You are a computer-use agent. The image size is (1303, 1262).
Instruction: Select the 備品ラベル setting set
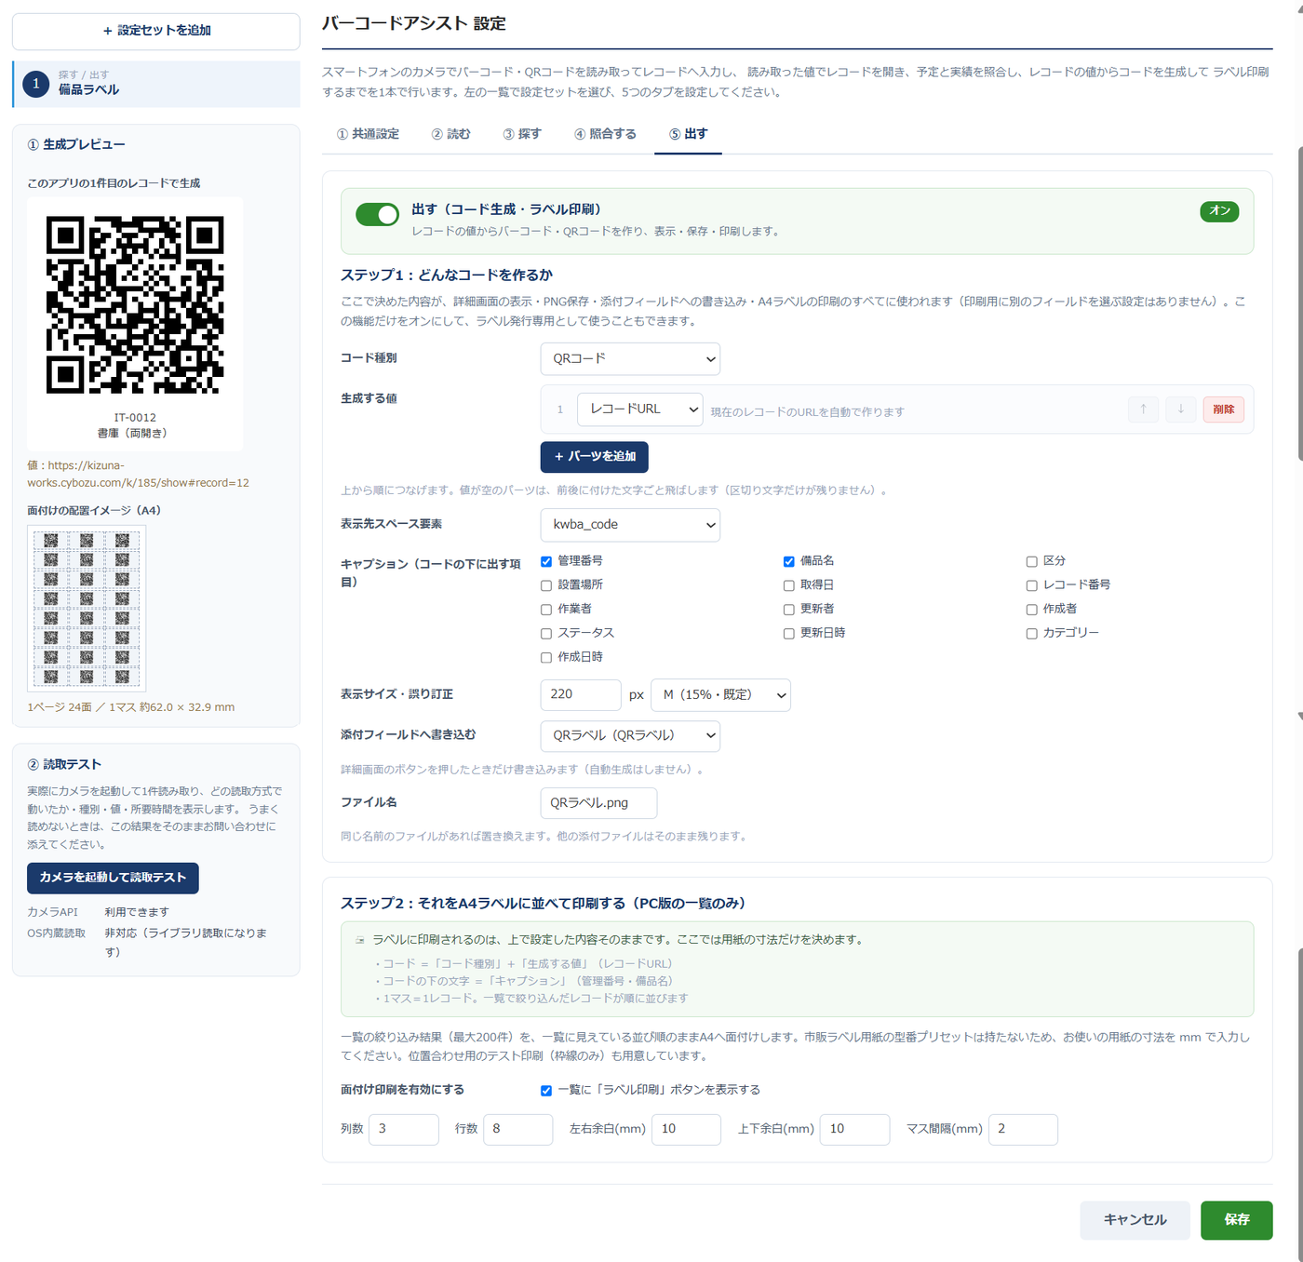pos(156,84)
